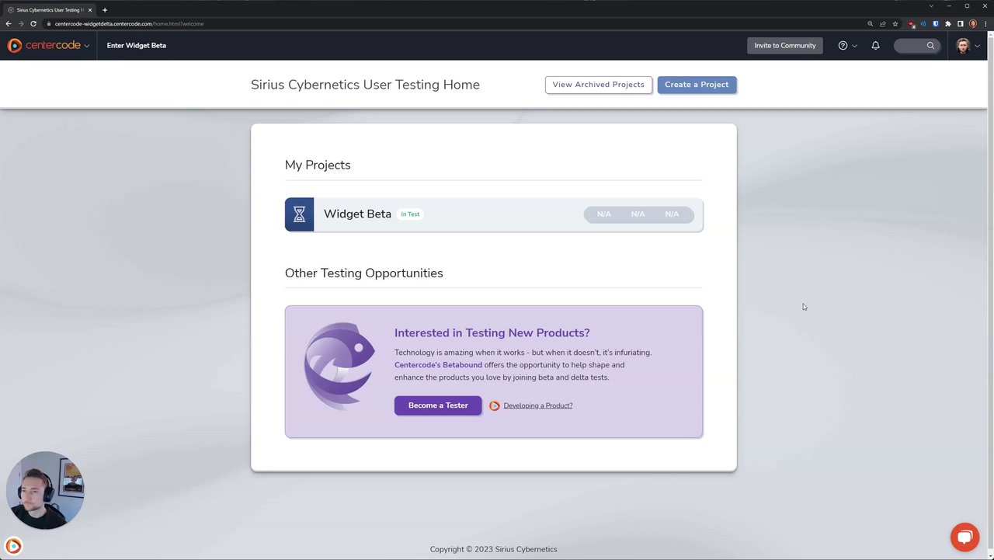Click Centercode's Betabound link
The image size is (994, 560).
tap(438, 365)
